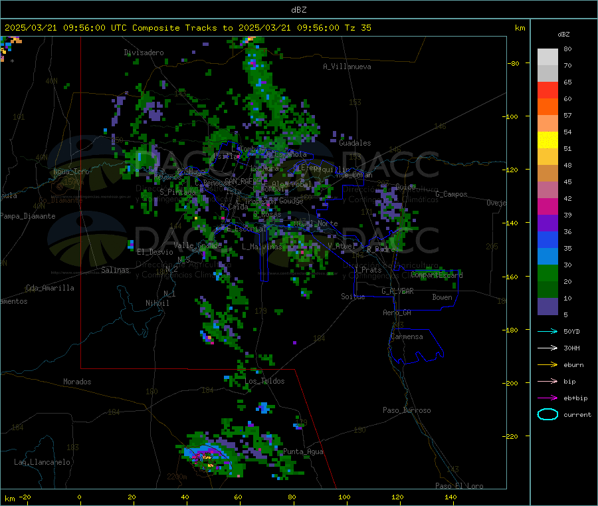The height and width of the screenshot is (506, 598).
Task: Click the Pampa_Diamante place label
Action: [27, 216]
